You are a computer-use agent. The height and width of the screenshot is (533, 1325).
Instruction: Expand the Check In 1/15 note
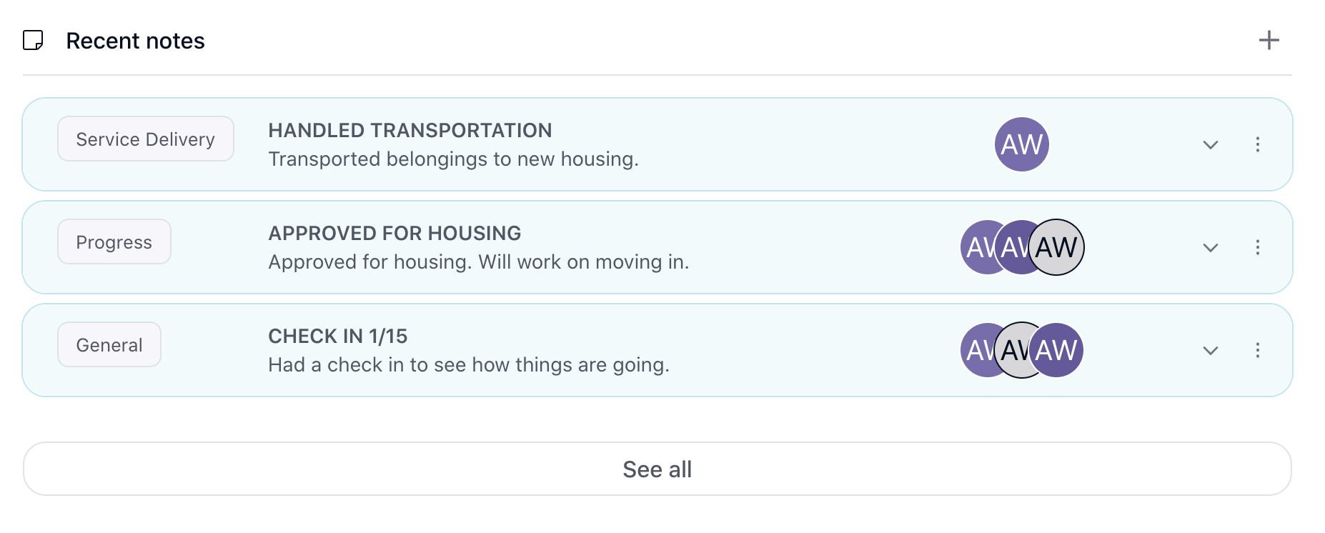click(1210, 350)
